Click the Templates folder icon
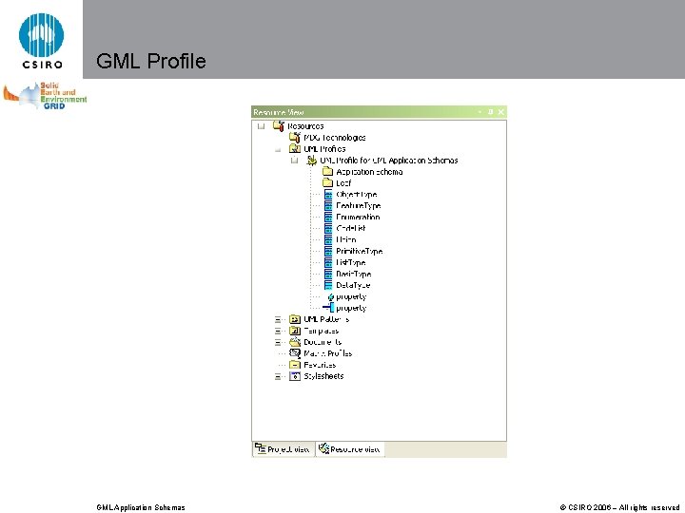 (x=295, y=331)
